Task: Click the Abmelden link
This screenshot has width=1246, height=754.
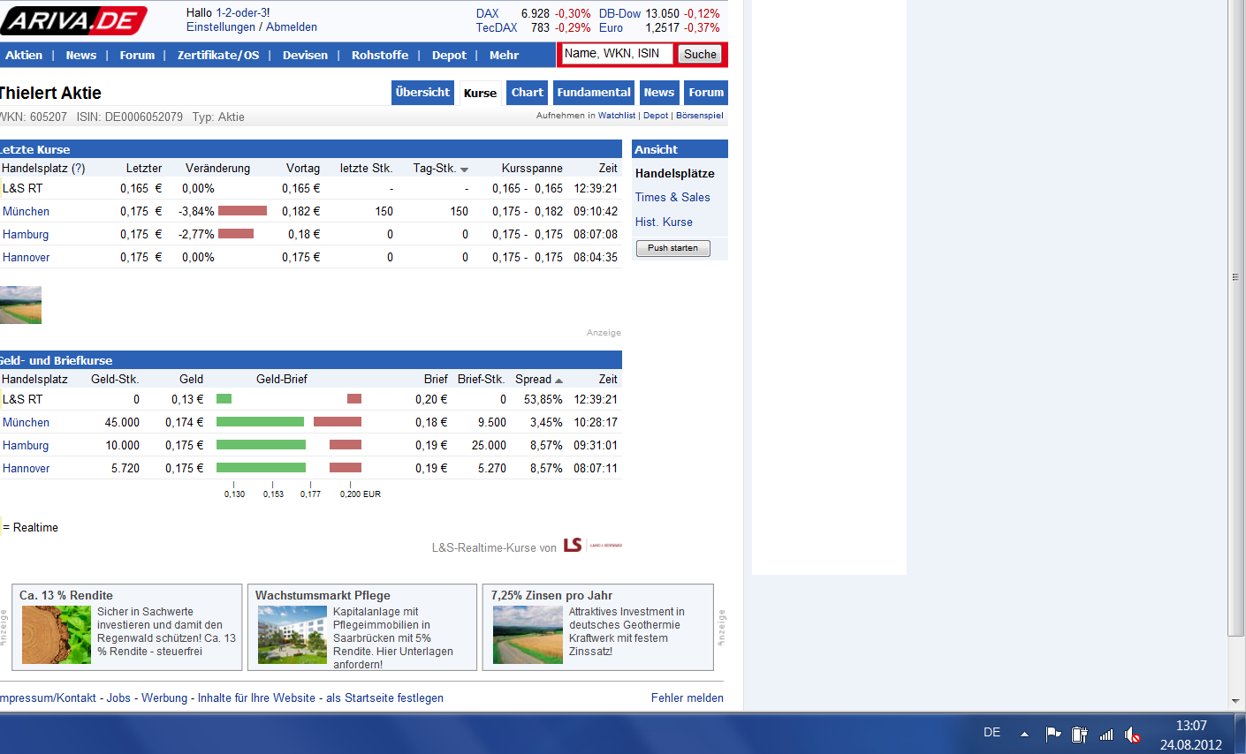Action: 292,27
